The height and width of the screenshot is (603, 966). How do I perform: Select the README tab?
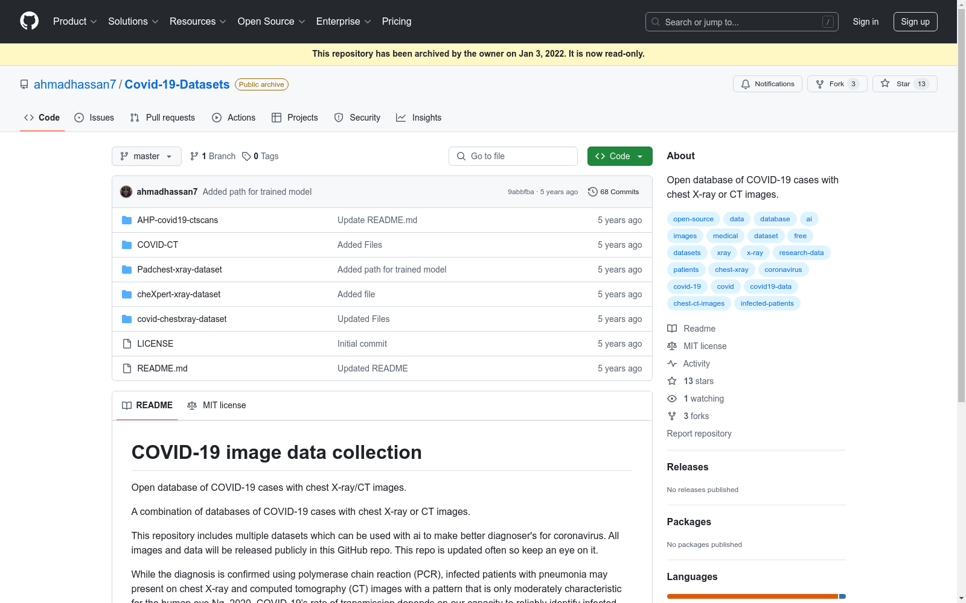pos(147,405)
